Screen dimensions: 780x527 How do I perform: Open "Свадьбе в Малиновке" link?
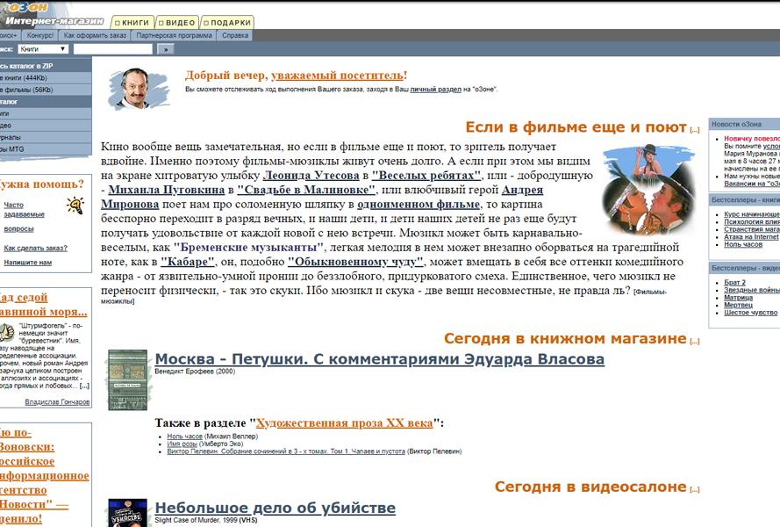coord(306,190)
